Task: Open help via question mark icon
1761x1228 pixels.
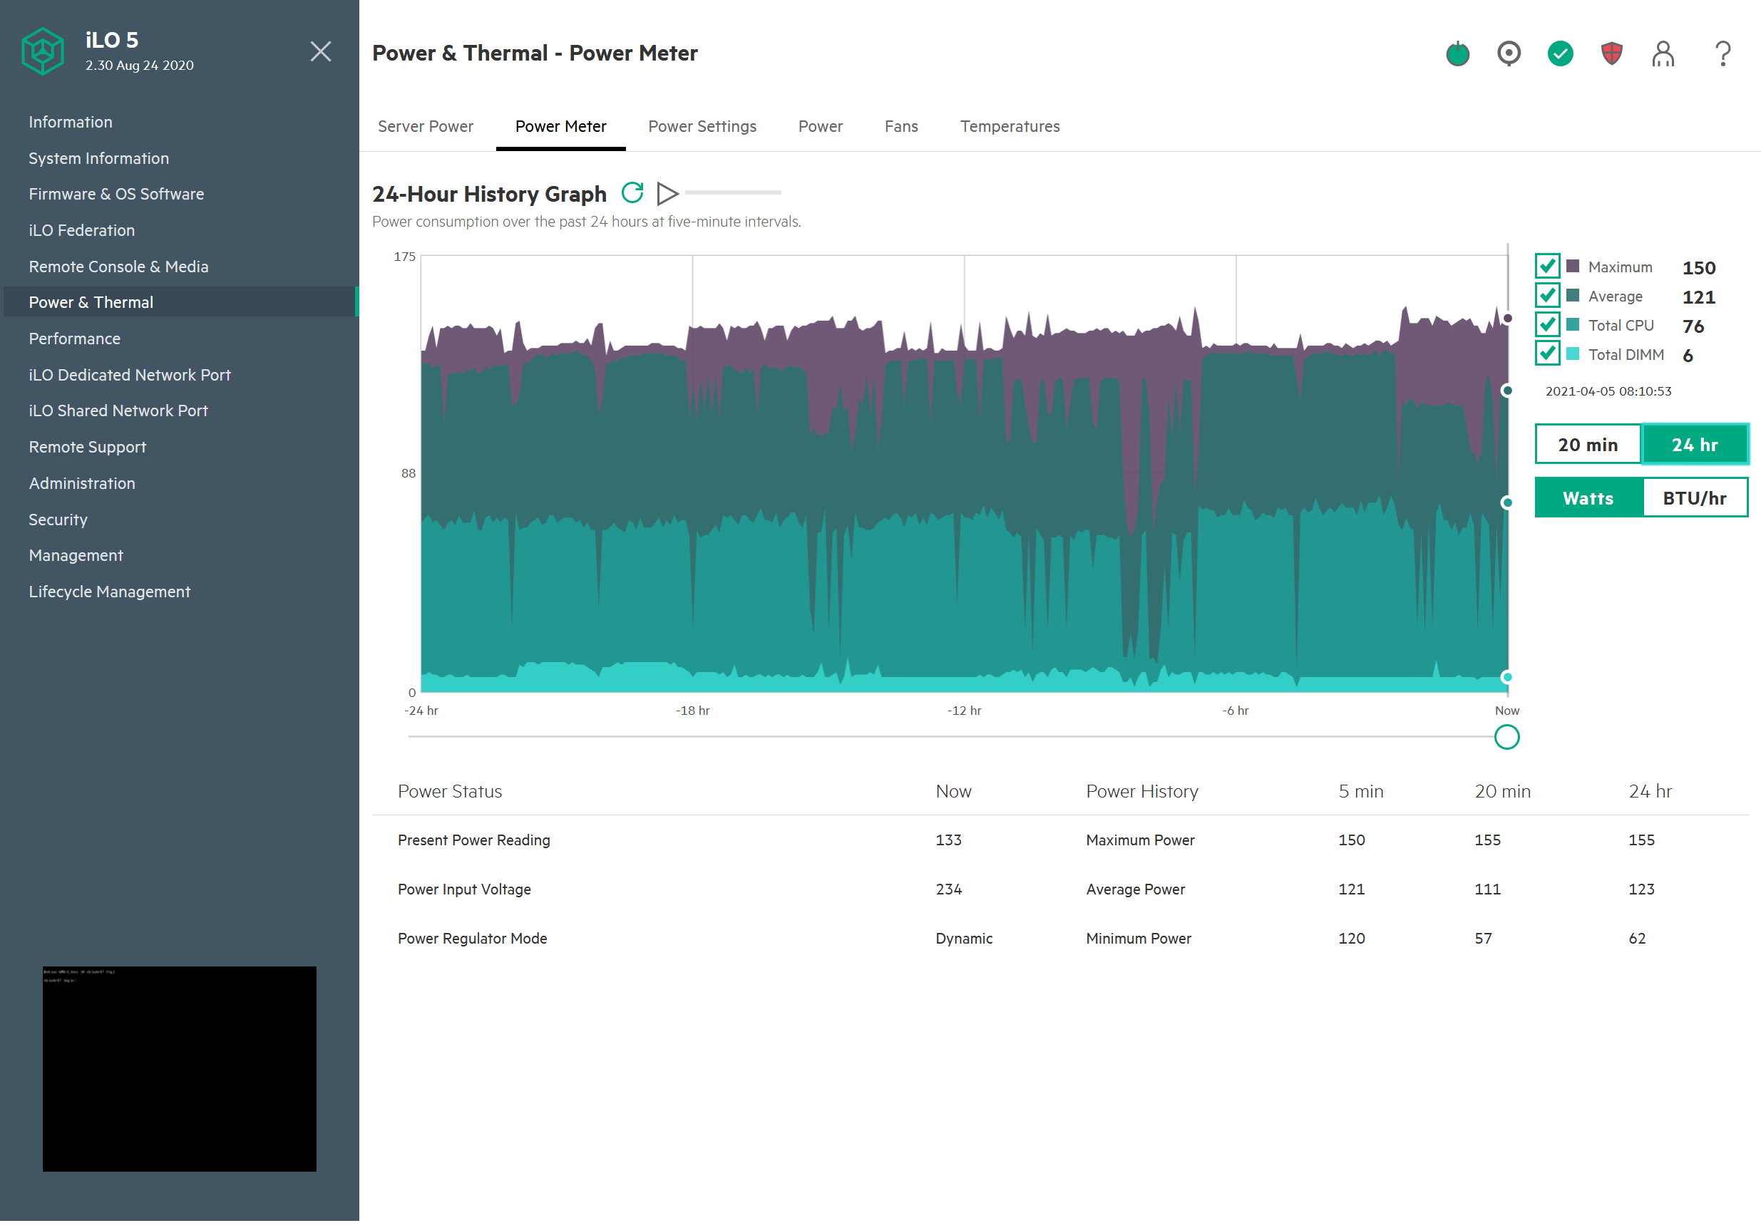Action: click(x=1723, y=53)
